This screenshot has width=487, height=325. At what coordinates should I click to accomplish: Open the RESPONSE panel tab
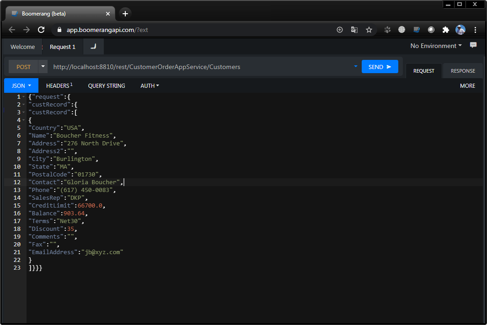463,71
